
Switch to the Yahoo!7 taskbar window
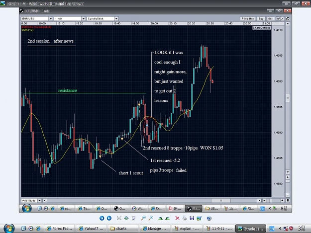(92, 229)
